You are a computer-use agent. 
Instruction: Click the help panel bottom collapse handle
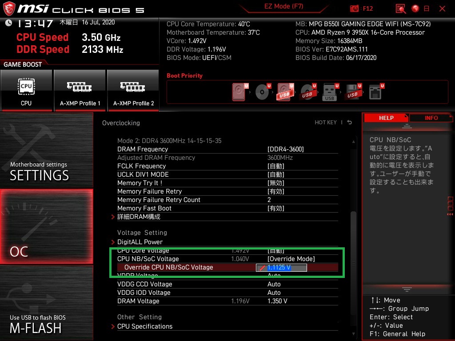click(407, 289)
